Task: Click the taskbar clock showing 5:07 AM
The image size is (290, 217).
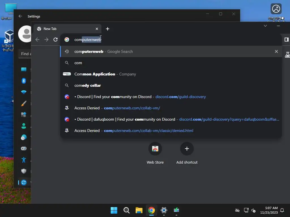Action: 269,210
